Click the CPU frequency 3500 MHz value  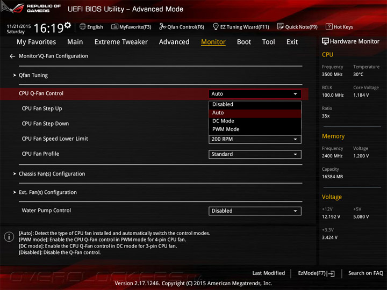(x=332, y=75)
